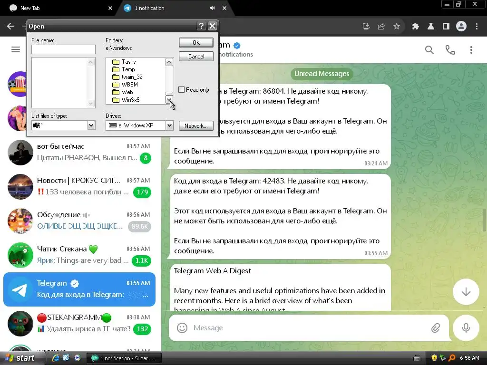This screenshot has width=487, height=365.
Task: Open the browser profile avatar
Action: pos(461,27)
